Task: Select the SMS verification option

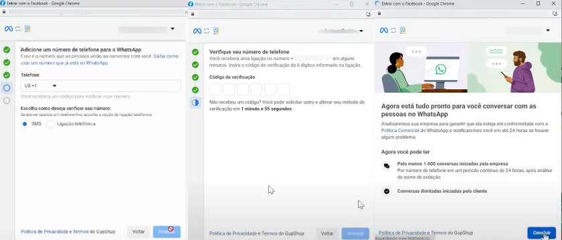Action: (25, 124)
